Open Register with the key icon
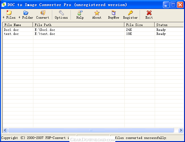This screenshot has height=142, width=185. tap(130, 13)
